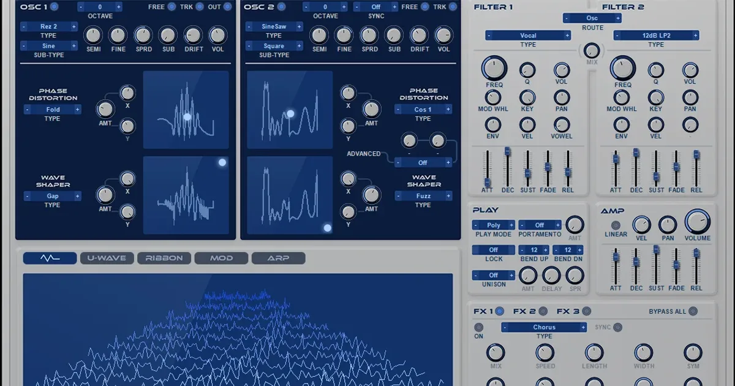
Task: Click the Chorus SPEED knob
Action: [545, 353]
